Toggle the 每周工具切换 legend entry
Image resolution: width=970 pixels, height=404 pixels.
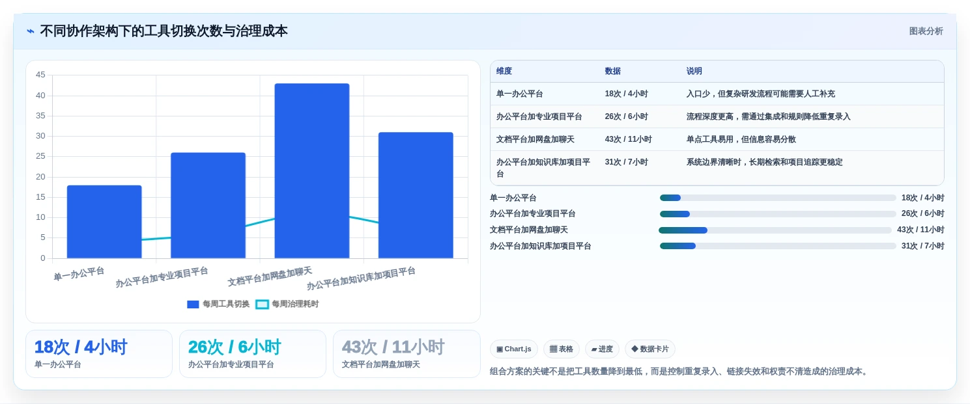click(218, 304)
